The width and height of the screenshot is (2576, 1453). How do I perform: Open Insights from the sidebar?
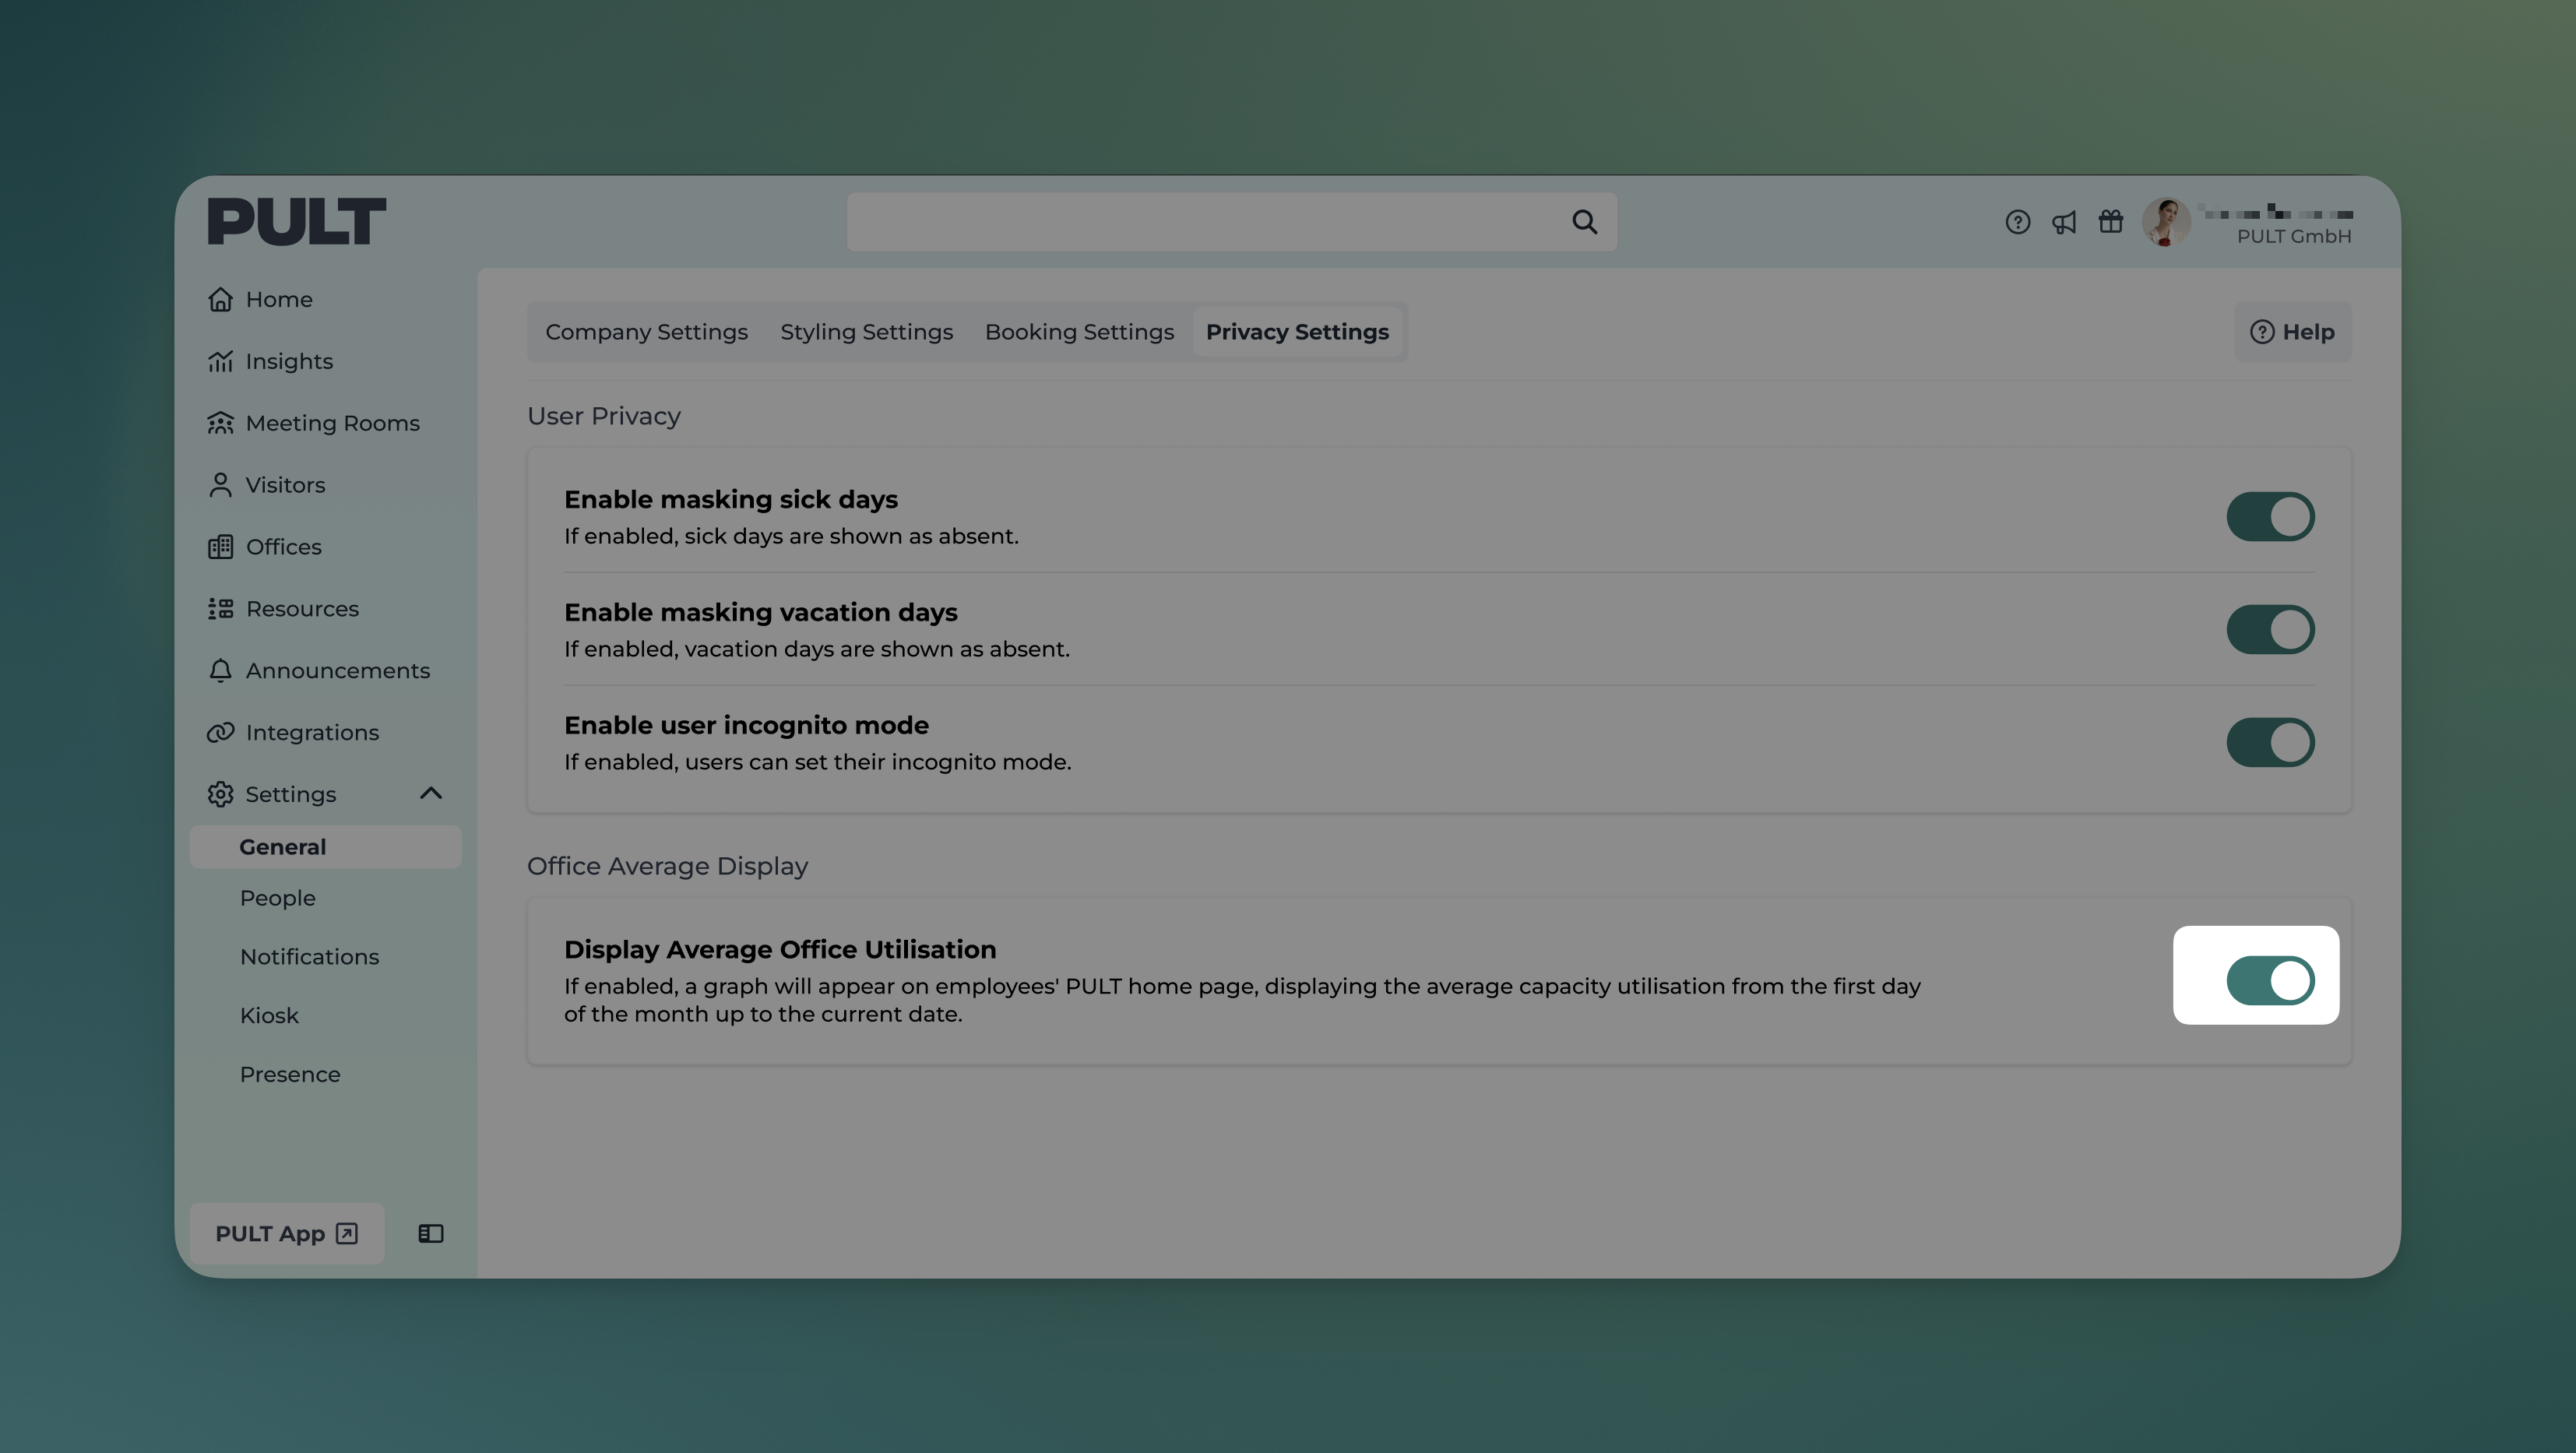(289, 361)
